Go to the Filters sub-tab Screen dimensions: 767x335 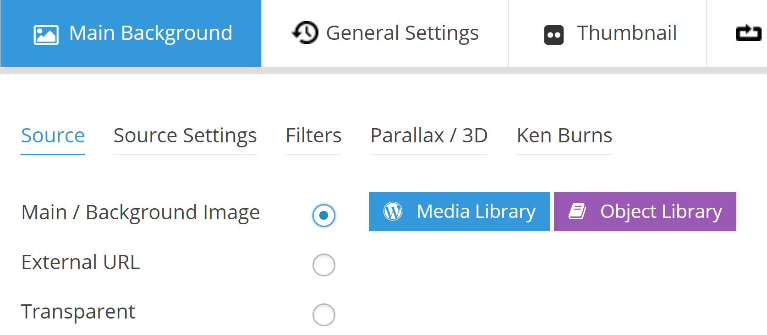pyautogui.click(x=313, y=136)
